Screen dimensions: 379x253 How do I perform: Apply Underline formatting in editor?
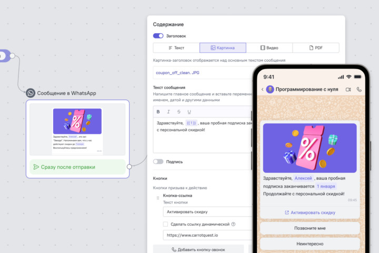coord(189,112)
